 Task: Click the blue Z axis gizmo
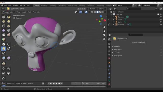tap(101, 16)
